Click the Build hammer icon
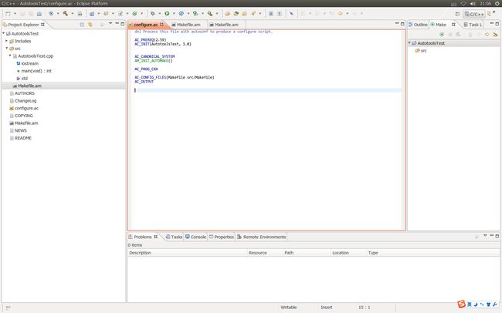This screenshot has height=313, width=502. 66,14
